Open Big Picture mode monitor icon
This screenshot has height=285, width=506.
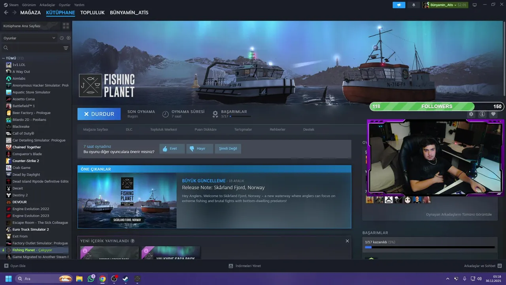tap(475, 5)
